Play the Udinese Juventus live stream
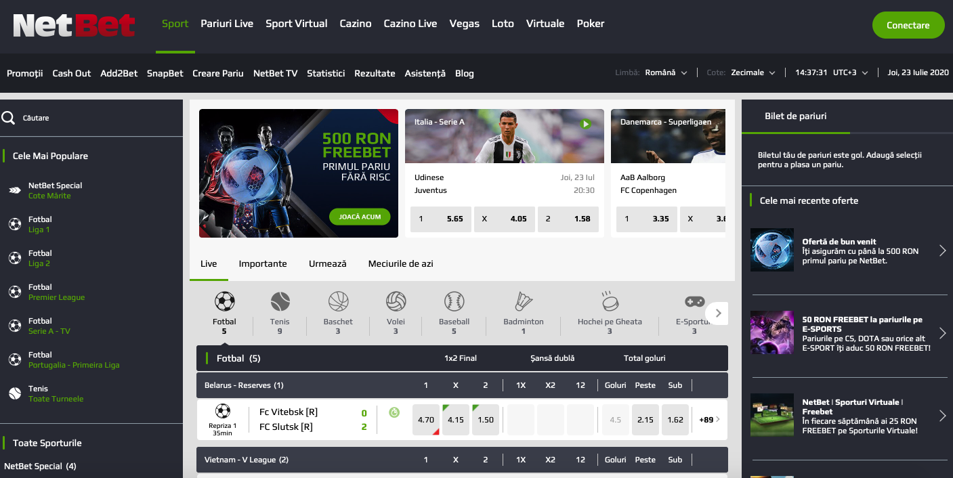This screenshot has height=478, width=953. coord(585,124)
